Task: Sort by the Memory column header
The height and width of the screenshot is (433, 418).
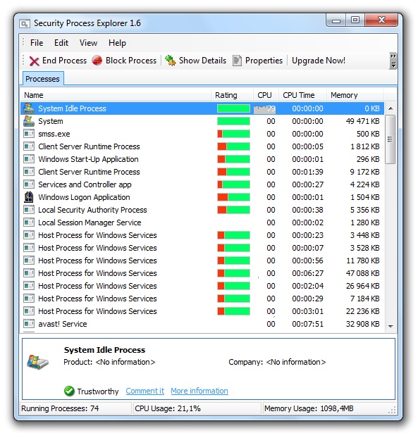Action: tap(355, 95)
